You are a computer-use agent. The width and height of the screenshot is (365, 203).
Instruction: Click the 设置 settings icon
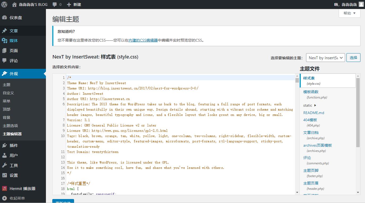pyautogui.click(x=5, y=175)
